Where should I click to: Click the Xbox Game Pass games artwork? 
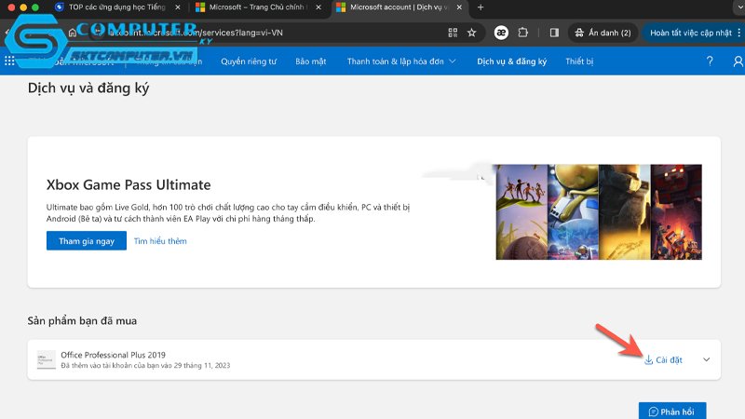click(599, 212)
